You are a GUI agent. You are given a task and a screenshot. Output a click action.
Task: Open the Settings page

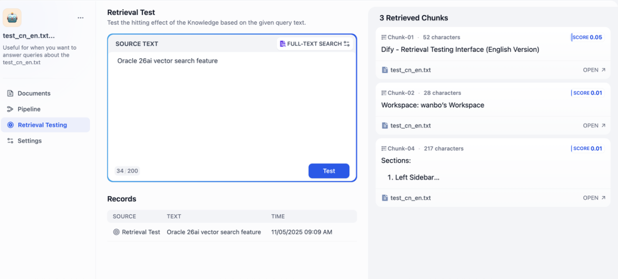[x=30, y=141]
